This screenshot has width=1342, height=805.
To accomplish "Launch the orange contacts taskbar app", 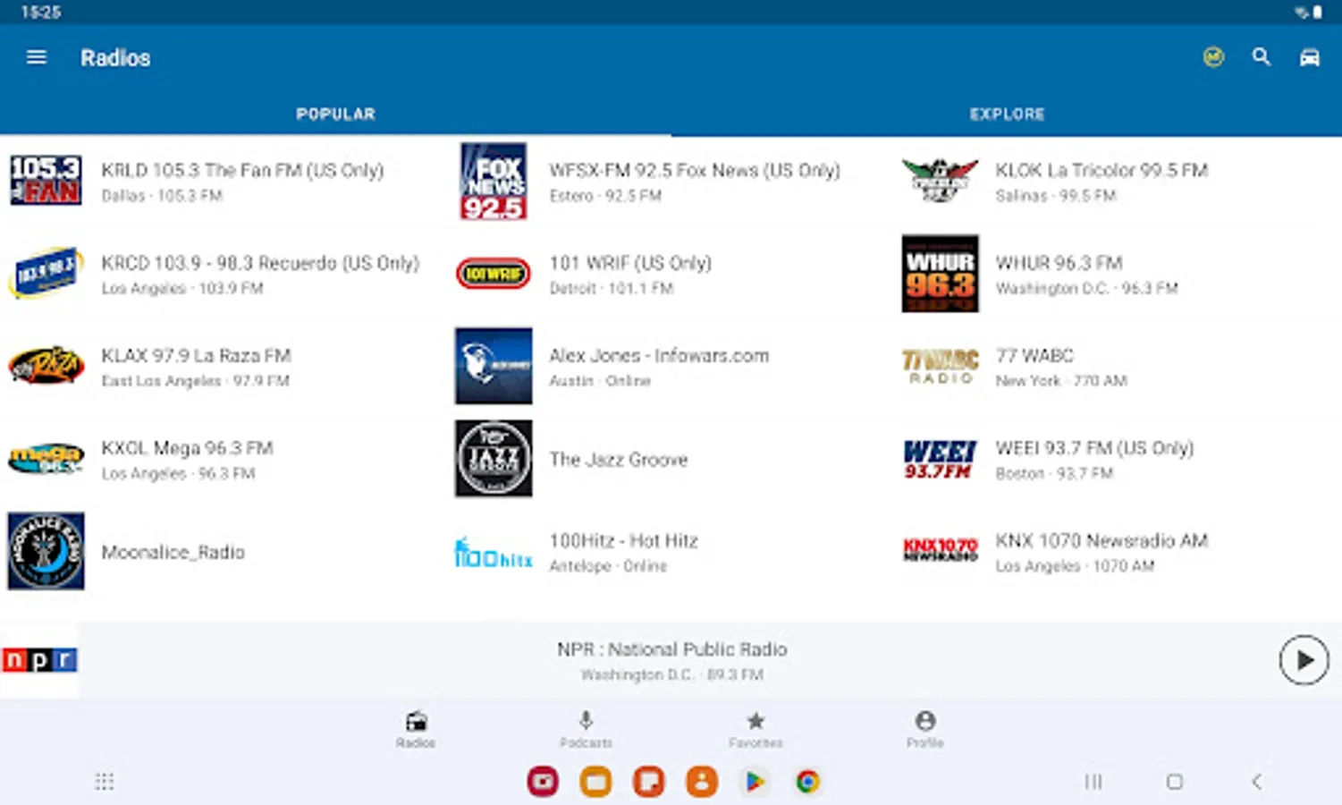I will [x=702, y=782].
